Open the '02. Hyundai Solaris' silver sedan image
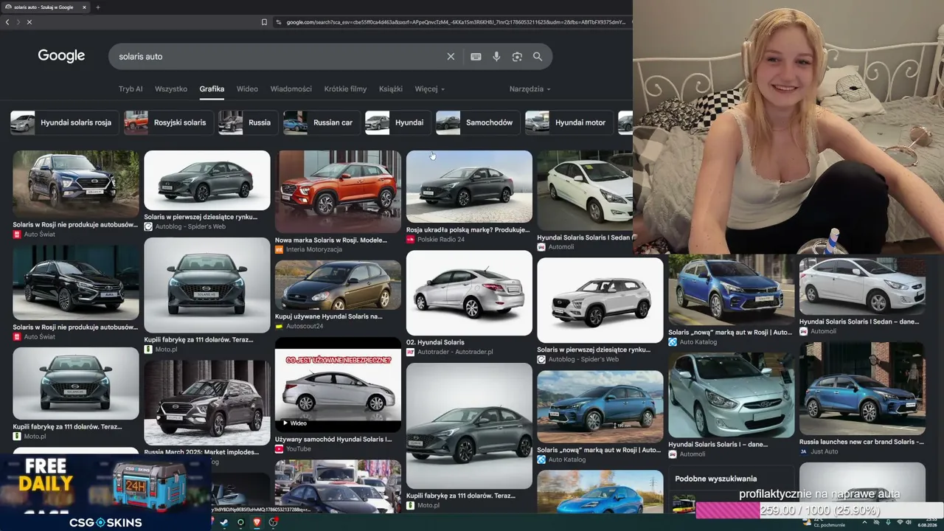The height and width of the screenshot is (531, 944). coord(469,294)
